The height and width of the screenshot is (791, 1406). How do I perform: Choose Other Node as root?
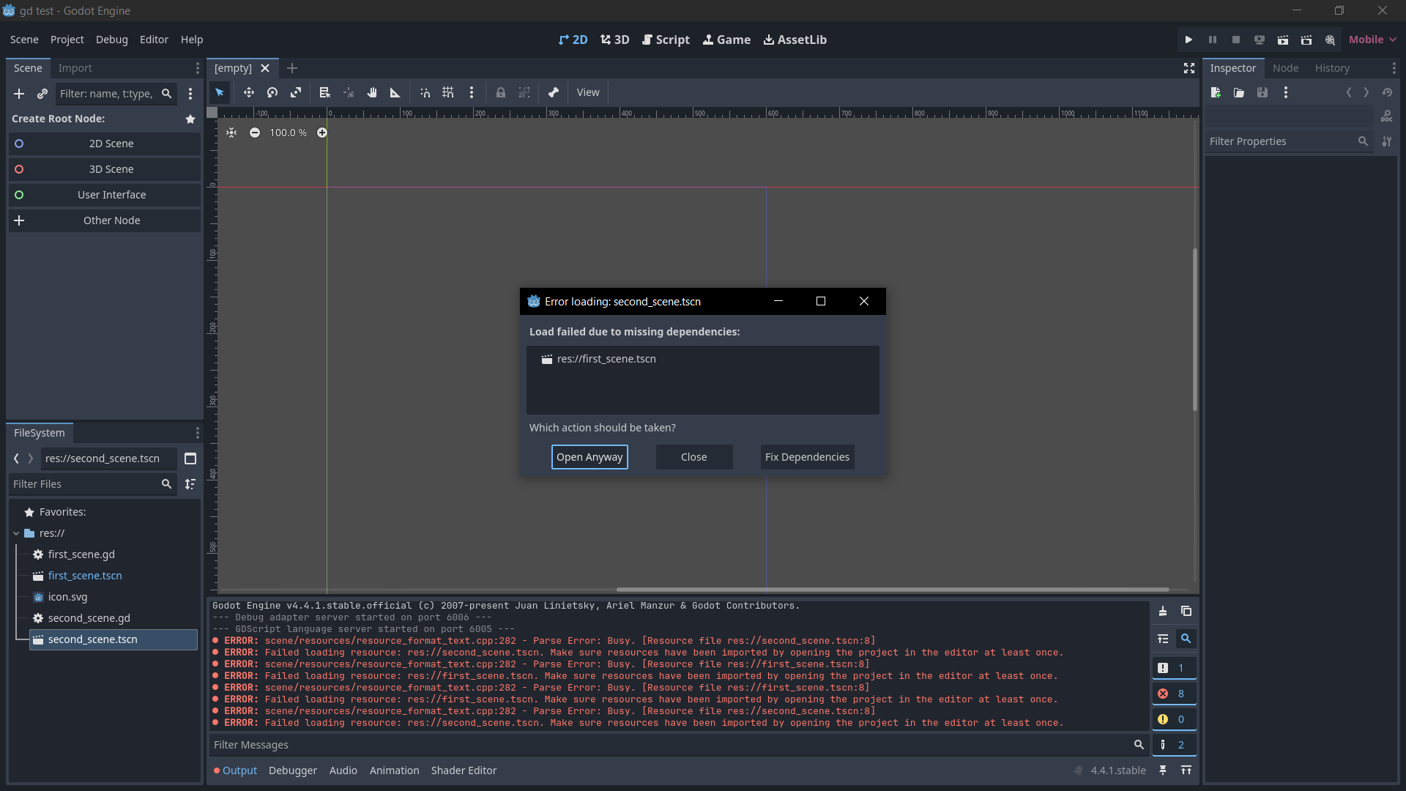105,220
